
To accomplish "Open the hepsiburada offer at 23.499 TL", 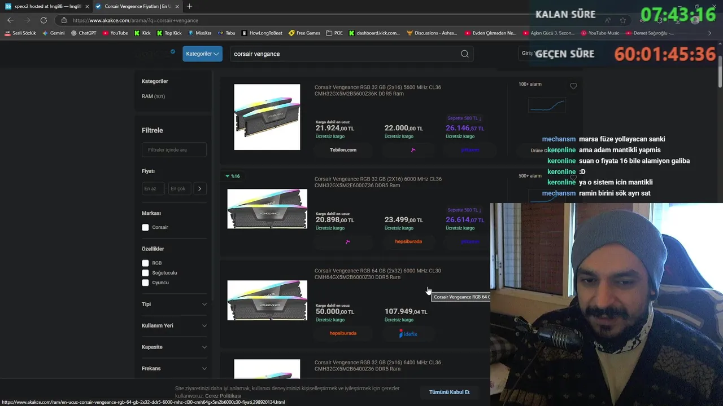I will 408,241.
